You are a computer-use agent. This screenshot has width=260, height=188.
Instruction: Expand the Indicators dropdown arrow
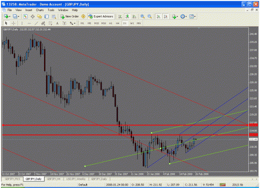point(177,17)
